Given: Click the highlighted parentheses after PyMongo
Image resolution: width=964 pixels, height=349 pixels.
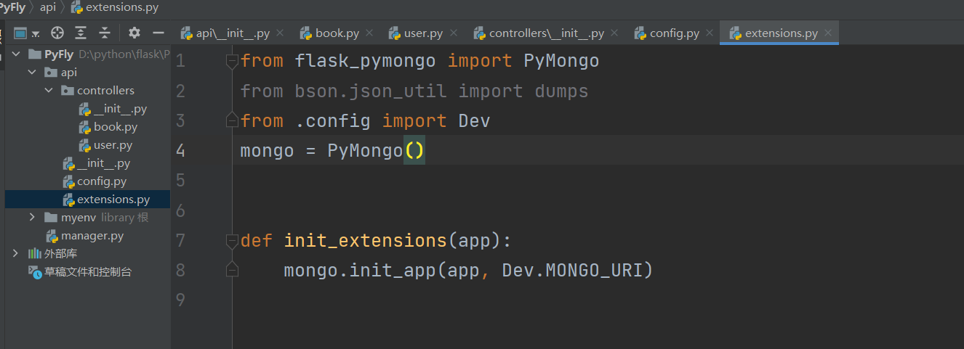Looking at the screenshot, I should coord(414,151).
